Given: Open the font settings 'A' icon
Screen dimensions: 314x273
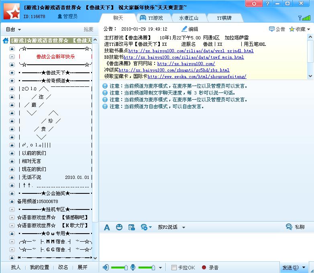Looking at the screenshot, I should (107, 227).
